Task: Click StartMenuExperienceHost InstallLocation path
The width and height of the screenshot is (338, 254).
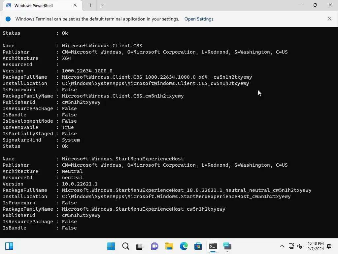Action: pyautogui.click(x=176, y=196)
